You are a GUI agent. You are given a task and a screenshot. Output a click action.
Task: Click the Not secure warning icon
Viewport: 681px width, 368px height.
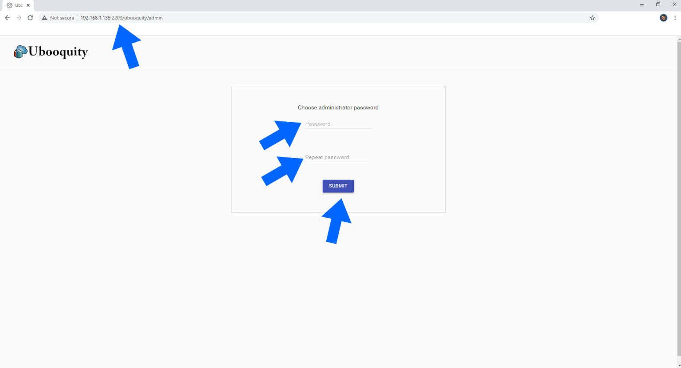[44, 18]
